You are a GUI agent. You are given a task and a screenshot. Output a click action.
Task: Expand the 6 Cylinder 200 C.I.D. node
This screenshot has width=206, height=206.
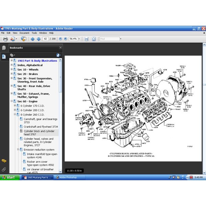(15, 110)
